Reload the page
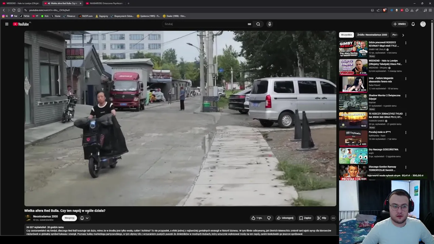 click(x=14, y=10)
